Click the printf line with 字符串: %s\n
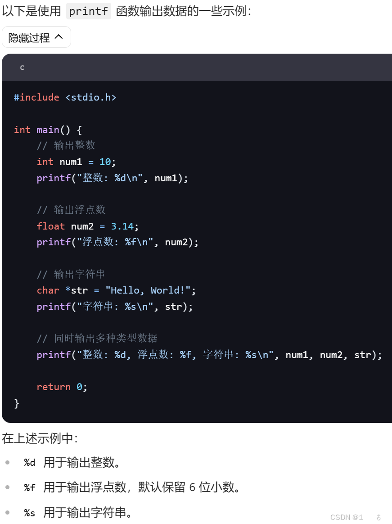This screenshot has width=392, height=524. [115, 307]
